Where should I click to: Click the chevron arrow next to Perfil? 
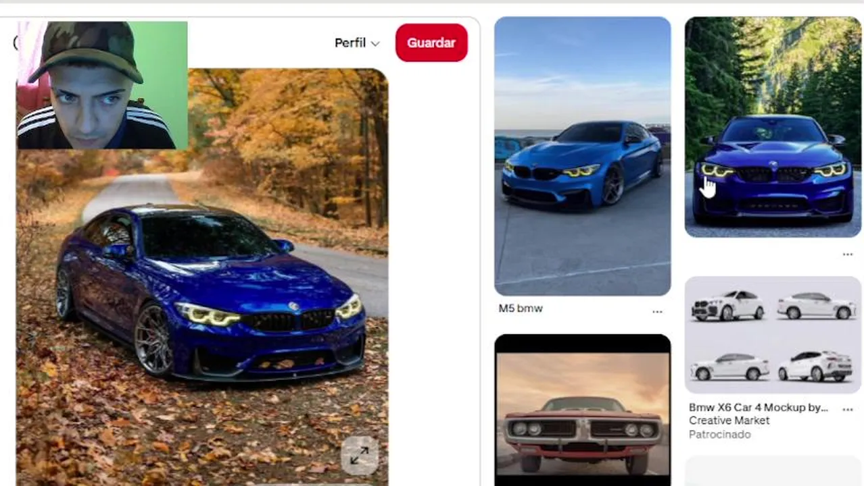point(375,43)
